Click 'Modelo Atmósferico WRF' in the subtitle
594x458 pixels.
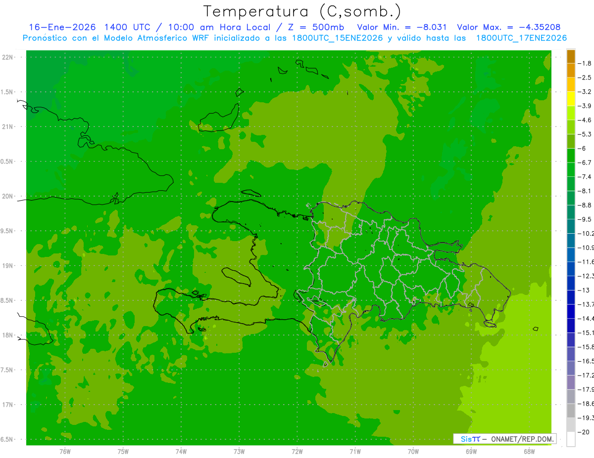[x=149, y=38]
